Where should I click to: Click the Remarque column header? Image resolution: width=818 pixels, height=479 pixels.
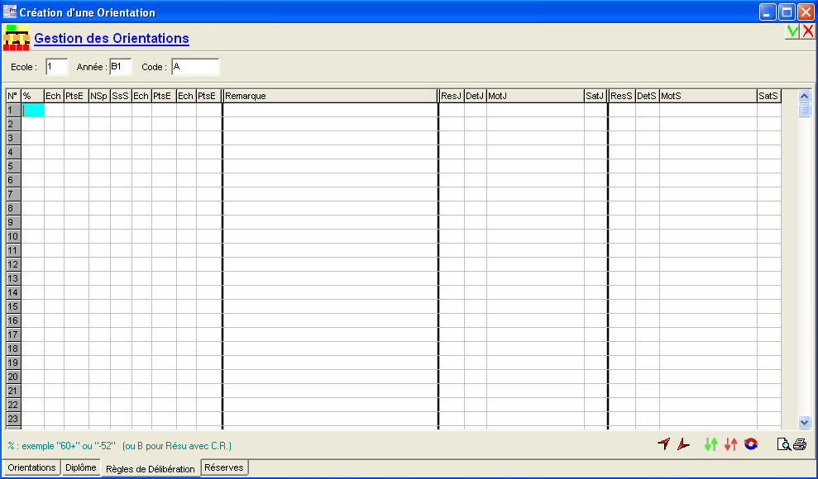(330, 96)
